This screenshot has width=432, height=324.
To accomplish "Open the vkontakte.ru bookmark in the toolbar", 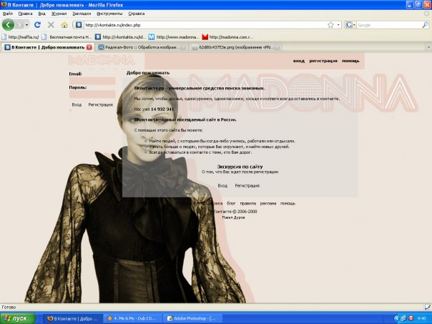I will (120, 36).
